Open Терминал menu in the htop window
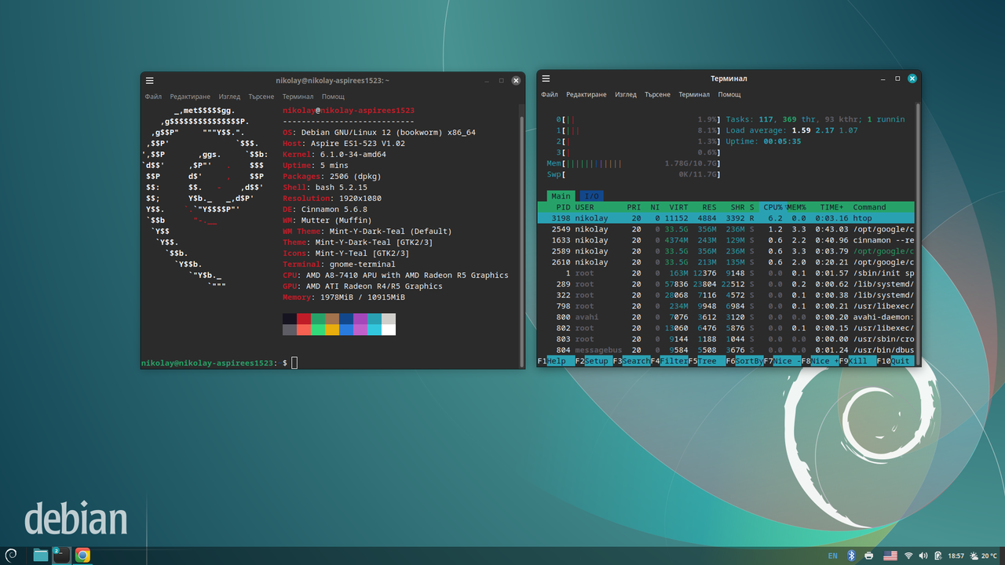1005x565 pixels. tap(694, 94)
